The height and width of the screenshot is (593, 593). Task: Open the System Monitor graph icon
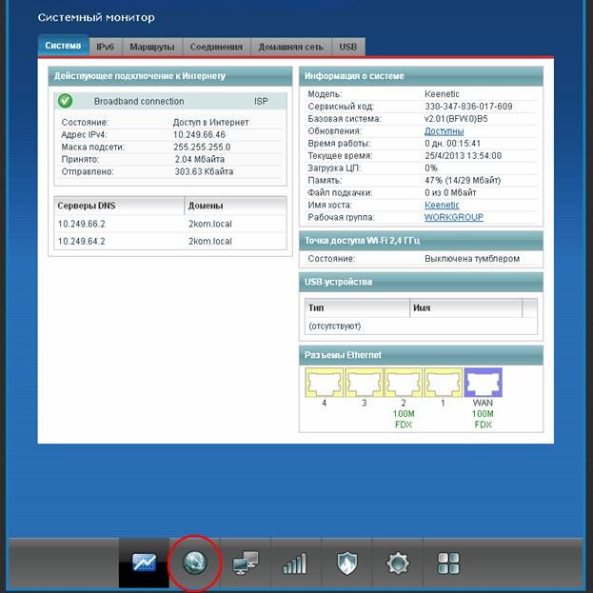pos(144,563)
